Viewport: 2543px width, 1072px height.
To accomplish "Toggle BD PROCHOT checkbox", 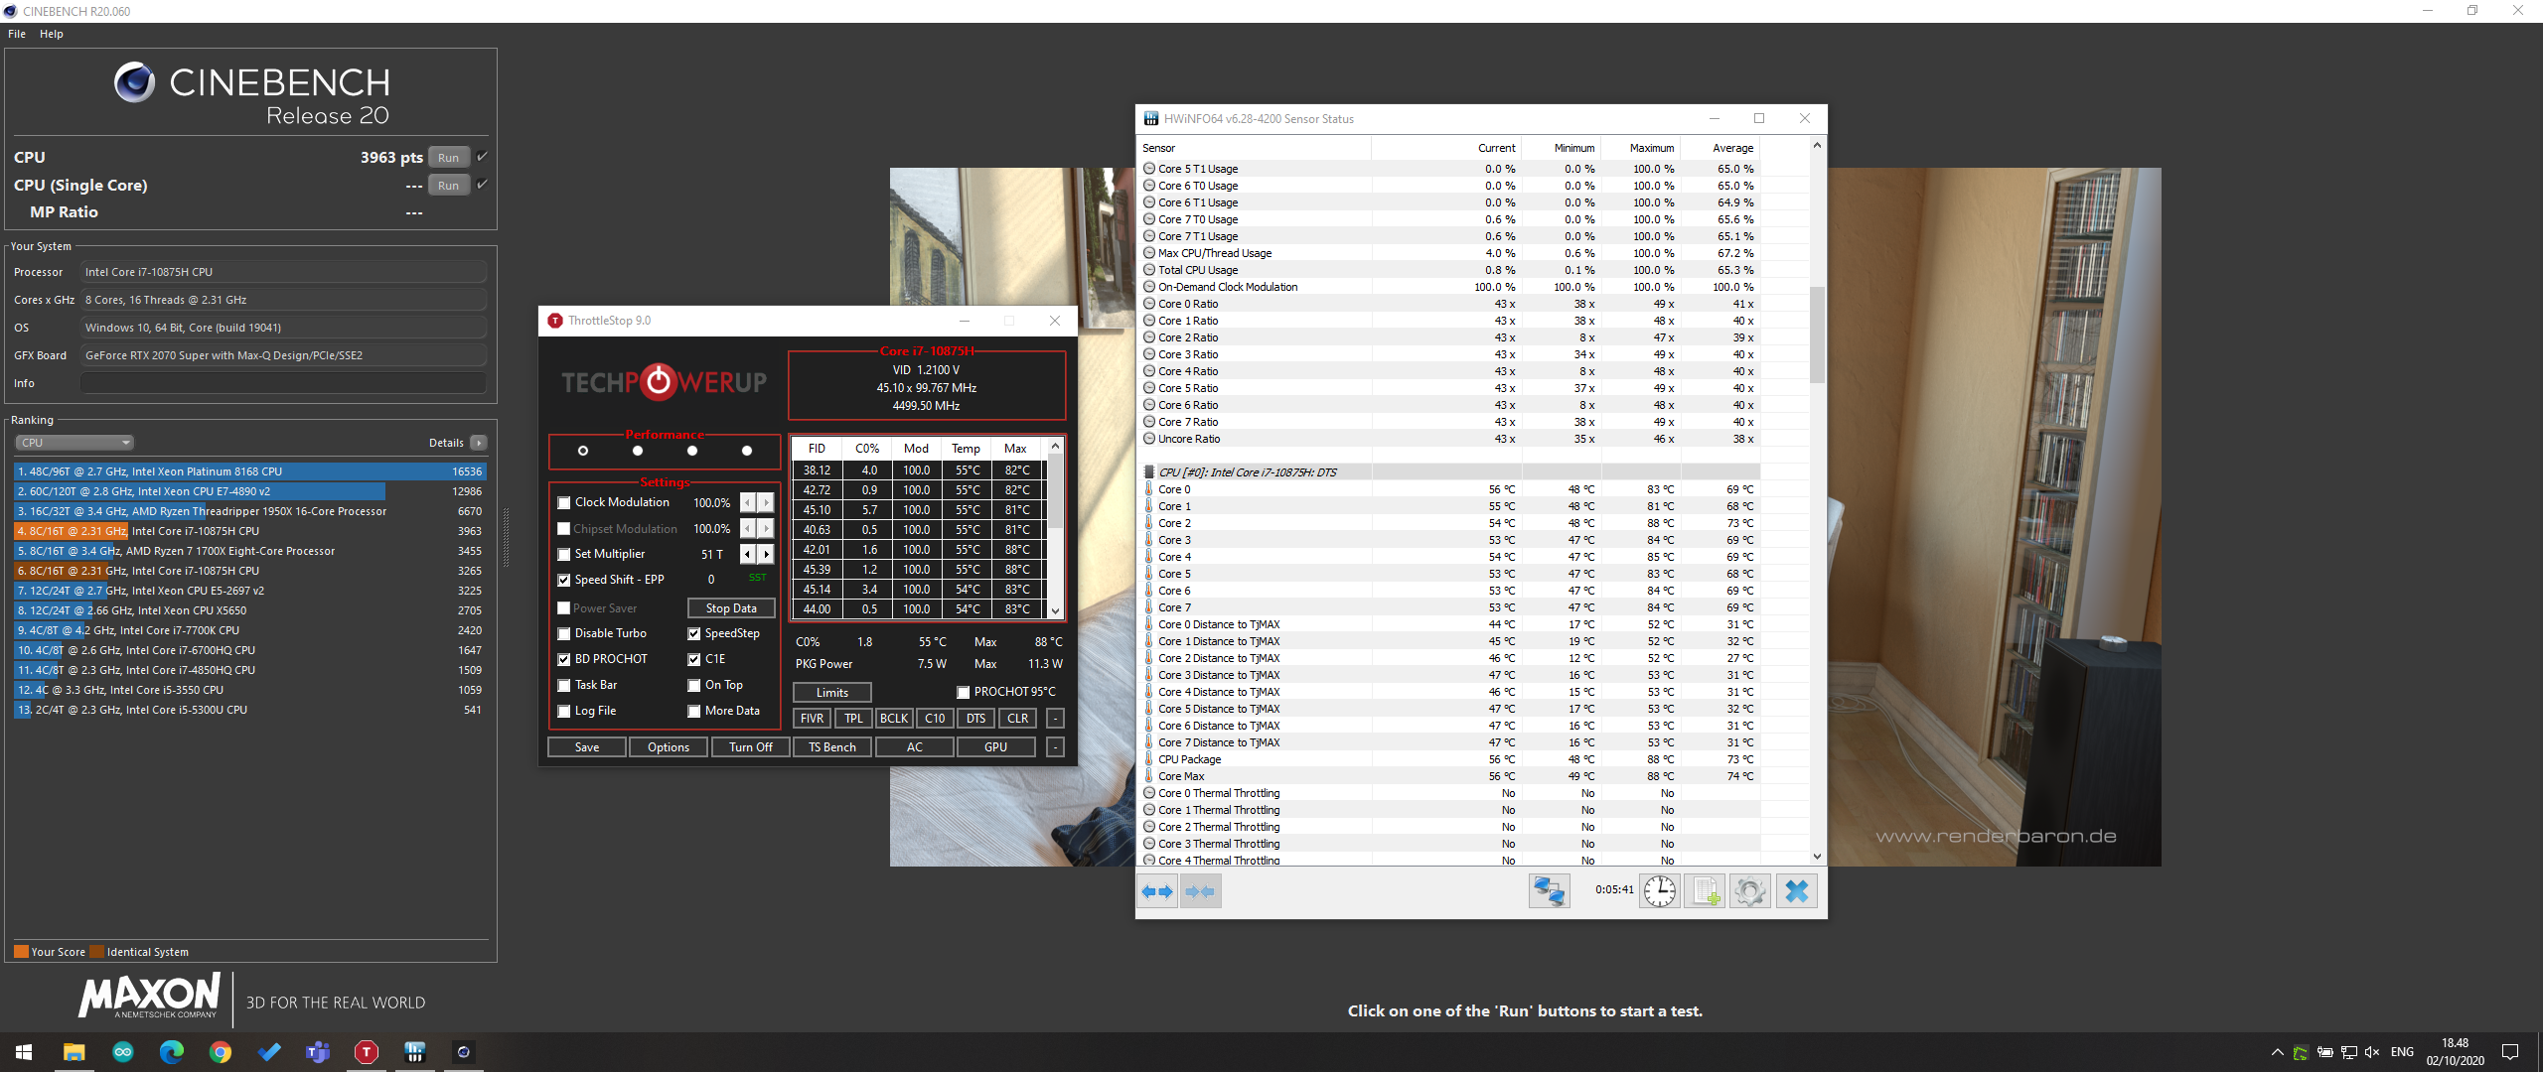I will 564,659.
